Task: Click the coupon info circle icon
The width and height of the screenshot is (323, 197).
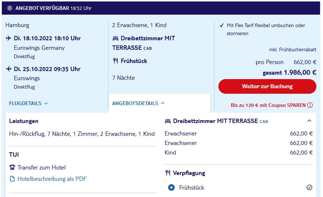Action: pos(310,105)
